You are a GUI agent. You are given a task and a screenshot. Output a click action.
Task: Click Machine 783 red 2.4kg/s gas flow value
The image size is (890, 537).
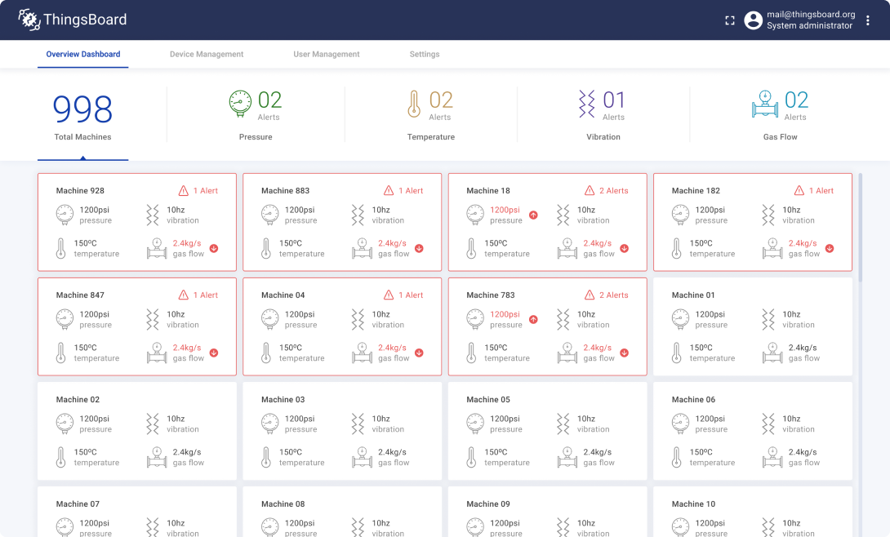(x=598, y=348)
